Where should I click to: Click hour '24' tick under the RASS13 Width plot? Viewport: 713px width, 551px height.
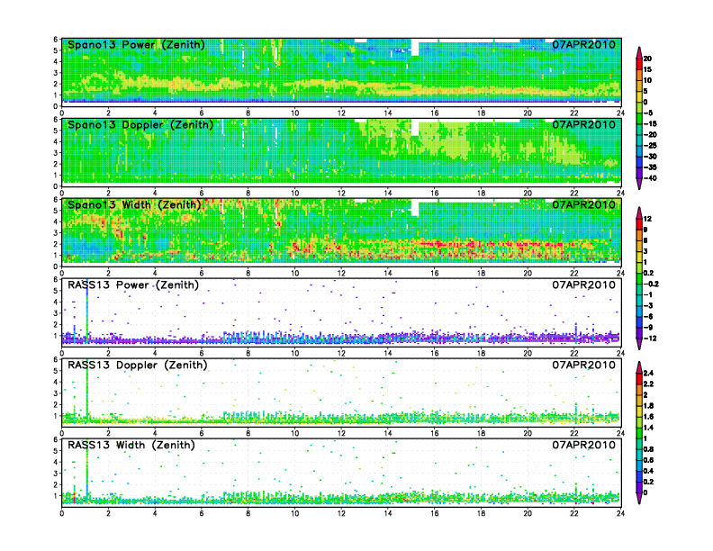click(x=620, y=513)
